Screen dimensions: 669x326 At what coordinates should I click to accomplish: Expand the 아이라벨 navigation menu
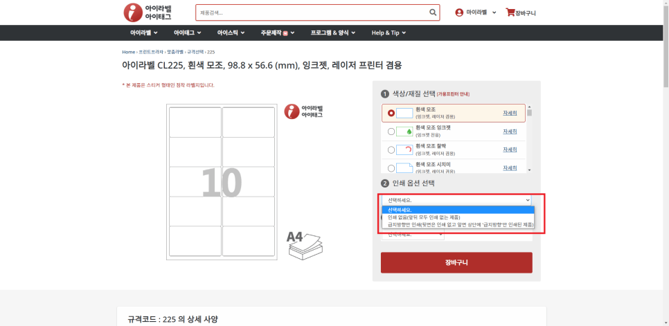[x=144, y=33]
